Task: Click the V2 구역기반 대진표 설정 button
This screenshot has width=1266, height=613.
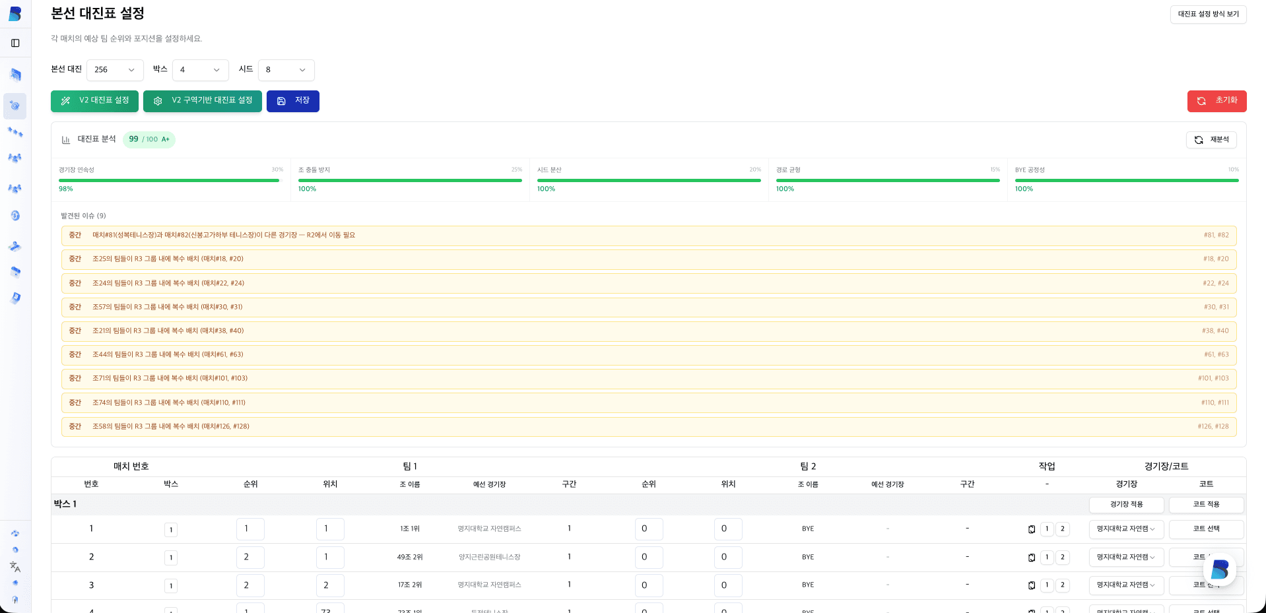Action: click(203, 101)
